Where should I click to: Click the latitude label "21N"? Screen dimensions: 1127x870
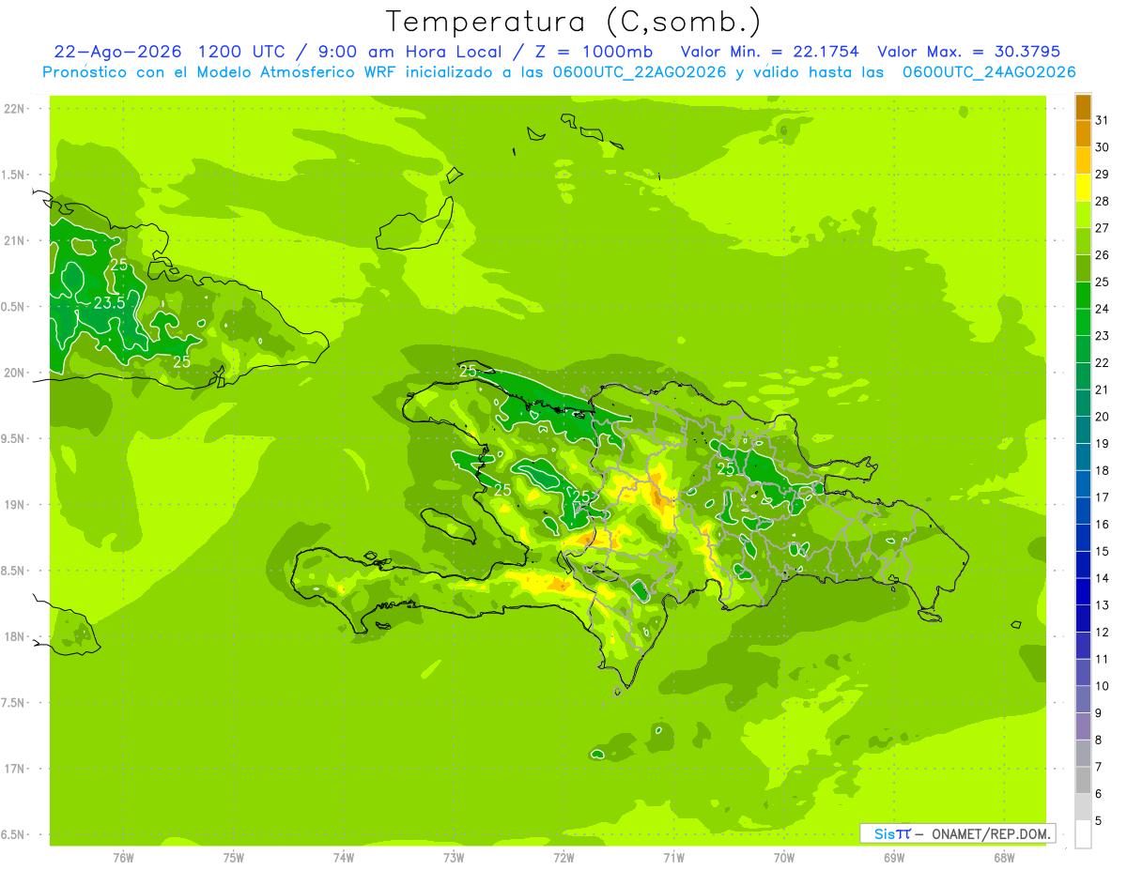pos(16,240)
